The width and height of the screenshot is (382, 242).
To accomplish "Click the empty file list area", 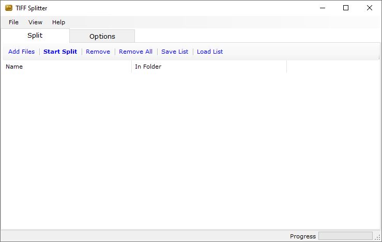I will 191,151.
